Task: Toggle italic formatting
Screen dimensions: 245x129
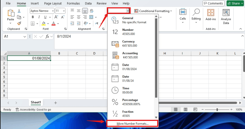Action: coord(39,17)
